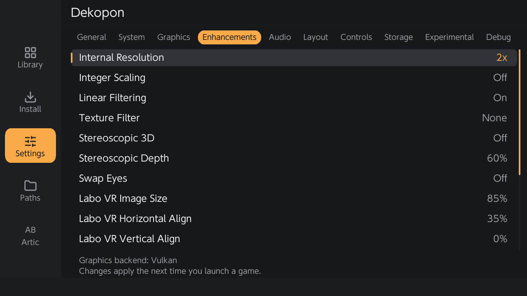Open the Library grid icon
Screen dimensions: 527x296
[x=30, y=53]
